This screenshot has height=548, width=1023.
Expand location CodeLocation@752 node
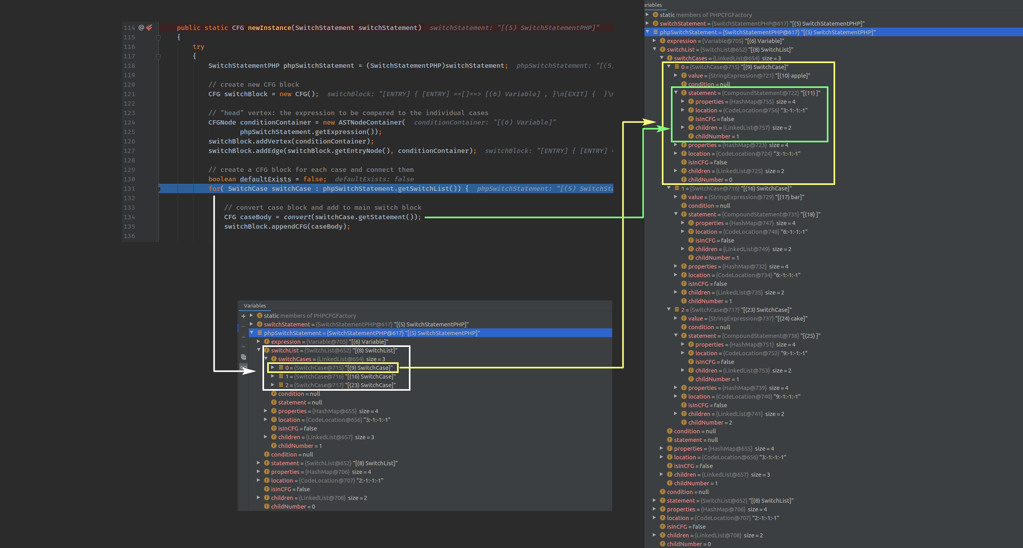(683, 353)
